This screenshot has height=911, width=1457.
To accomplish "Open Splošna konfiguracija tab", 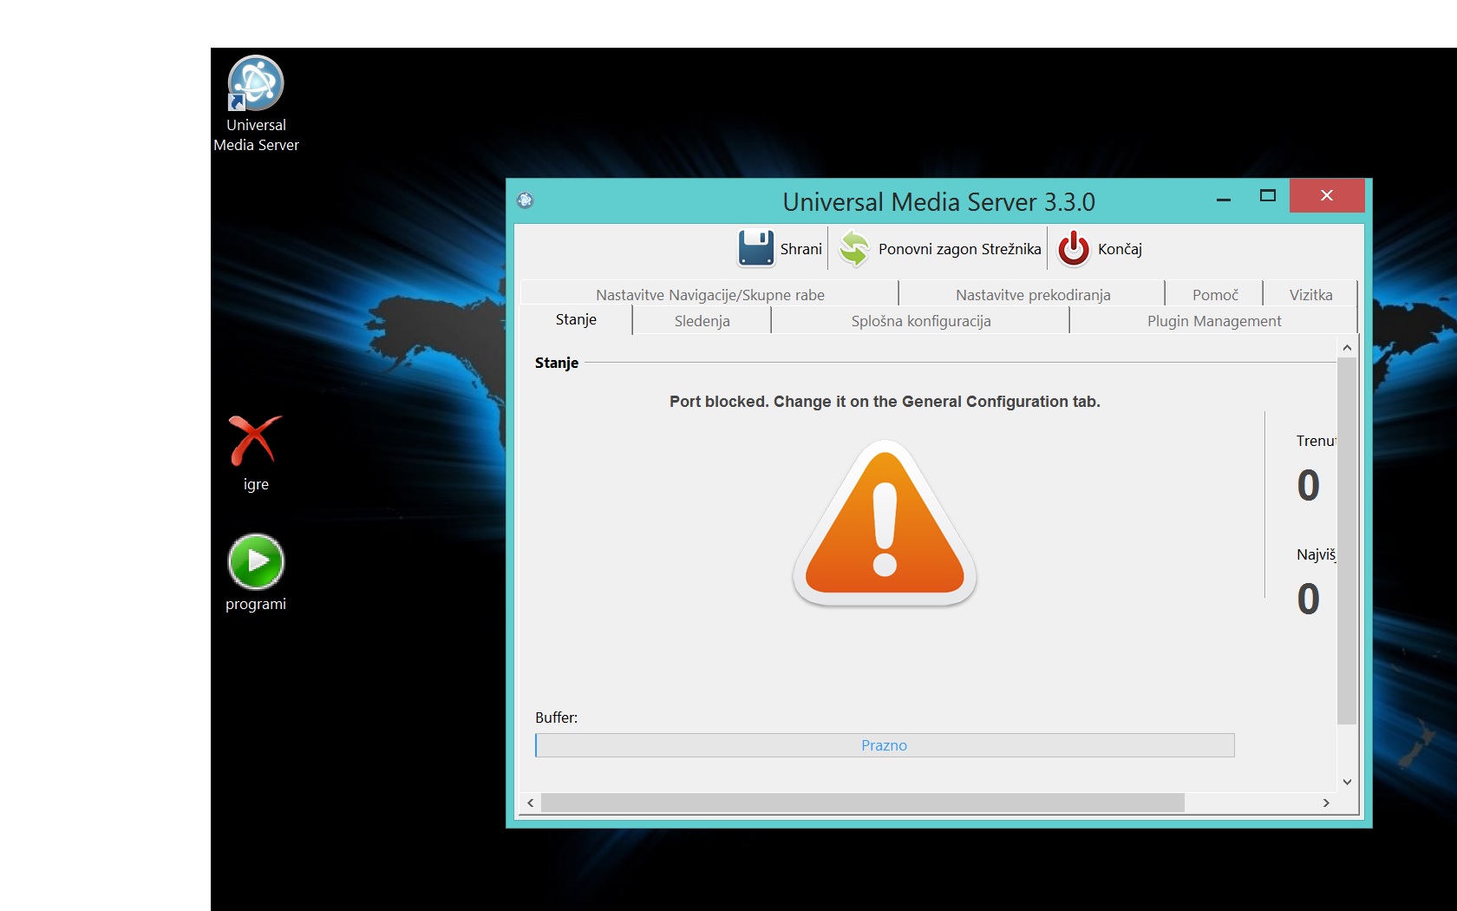I will [x=920, y=320].
